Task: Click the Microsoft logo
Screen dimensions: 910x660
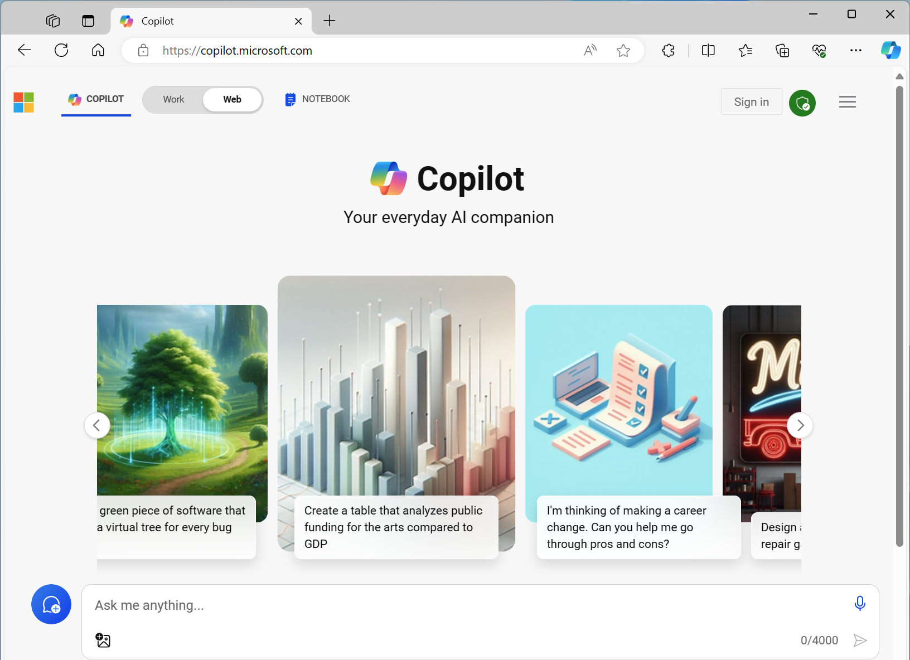Action: click(x=24, y=103)
